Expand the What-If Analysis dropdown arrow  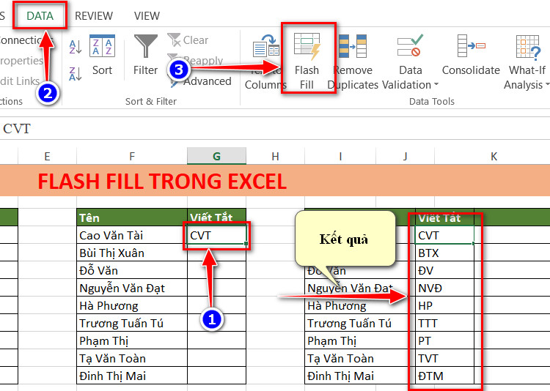point(547,84)
